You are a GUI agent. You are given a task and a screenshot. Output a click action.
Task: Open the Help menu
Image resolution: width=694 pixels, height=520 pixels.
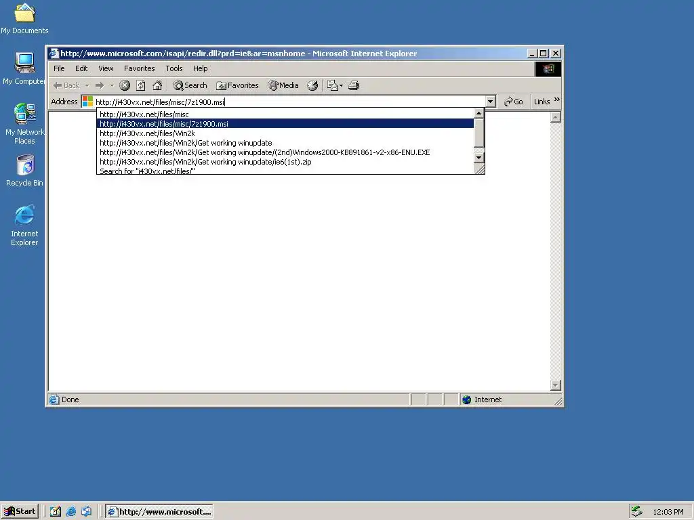tap(200, 68)
